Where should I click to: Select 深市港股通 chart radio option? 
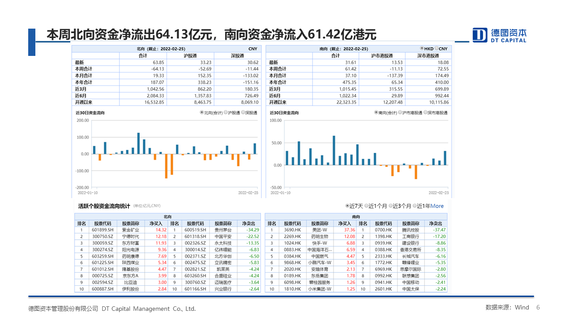(425, 113)
